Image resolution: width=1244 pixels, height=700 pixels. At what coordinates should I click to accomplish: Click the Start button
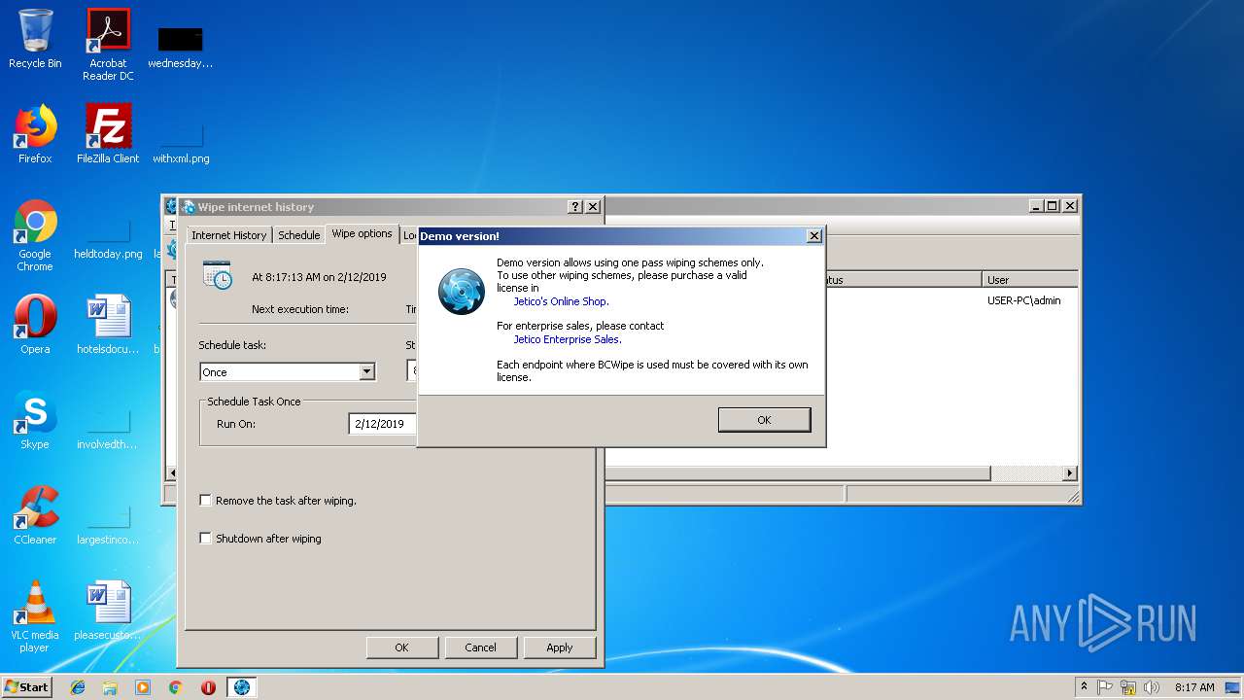click(26, 686)
